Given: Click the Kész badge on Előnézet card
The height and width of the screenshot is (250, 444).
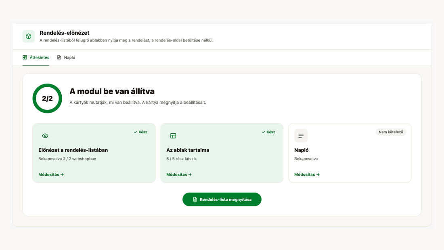Looking at the screenshot, I should pyautogui.click(x=140, y=132).
